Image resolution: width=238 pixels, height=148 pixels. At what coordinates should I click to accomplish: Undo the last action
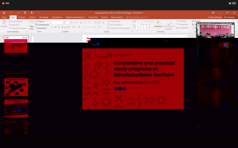pyautogui.click(x=11, y=13)
